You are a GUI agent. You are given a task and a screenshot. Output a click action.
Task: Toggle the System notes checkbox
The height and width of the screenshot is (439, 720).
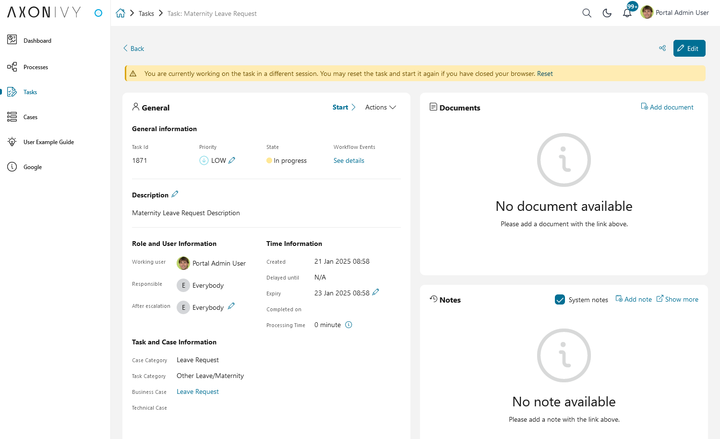(560, 300)
